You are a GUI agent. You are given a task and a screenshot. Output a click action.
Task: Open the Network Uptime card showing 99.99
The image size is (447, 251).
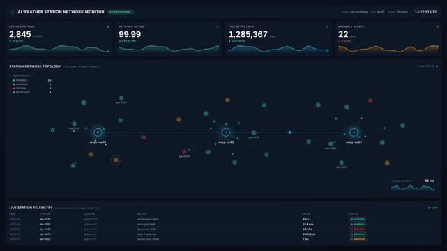pos(169,39)
